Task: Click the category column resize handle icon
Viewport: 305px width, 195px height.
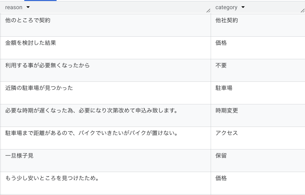Action: pos(302,11)
